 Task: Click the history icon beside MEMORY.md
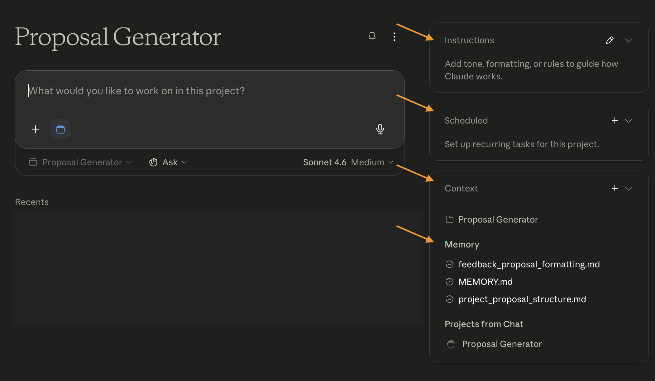pyautogui.click(x=450, y=282)
